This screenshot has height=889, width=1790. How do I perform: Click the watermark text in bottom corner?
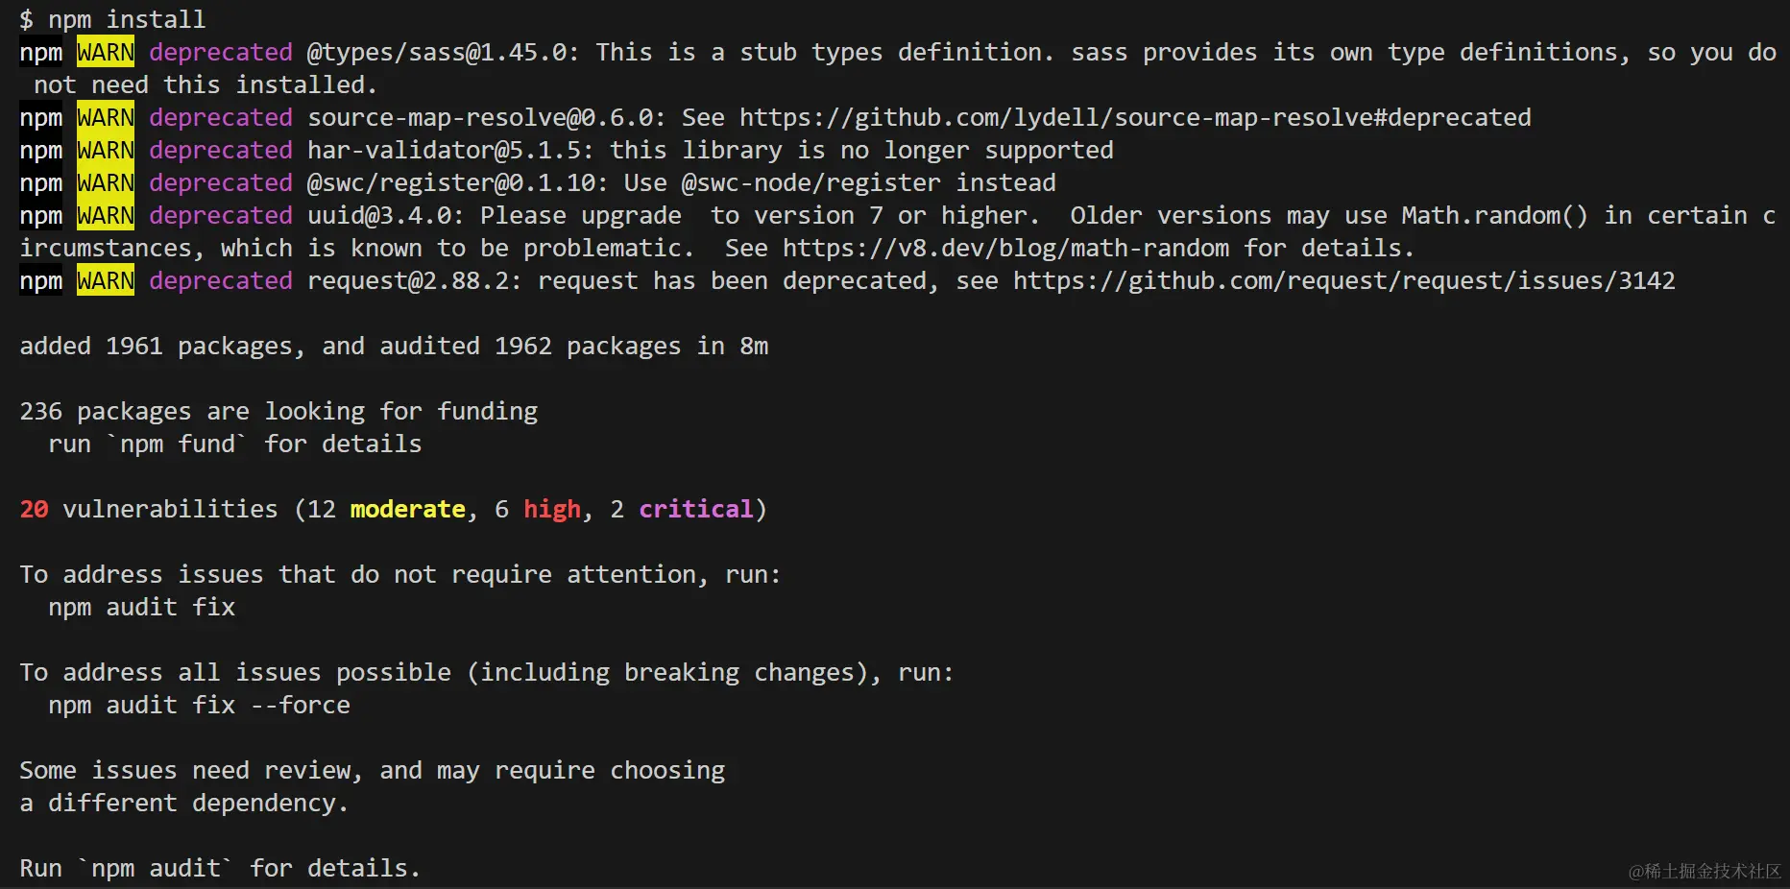click(1705, 871)
